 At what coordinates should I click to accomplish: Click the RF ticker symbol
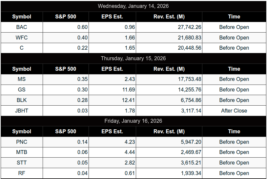click(x=22, y=173)
